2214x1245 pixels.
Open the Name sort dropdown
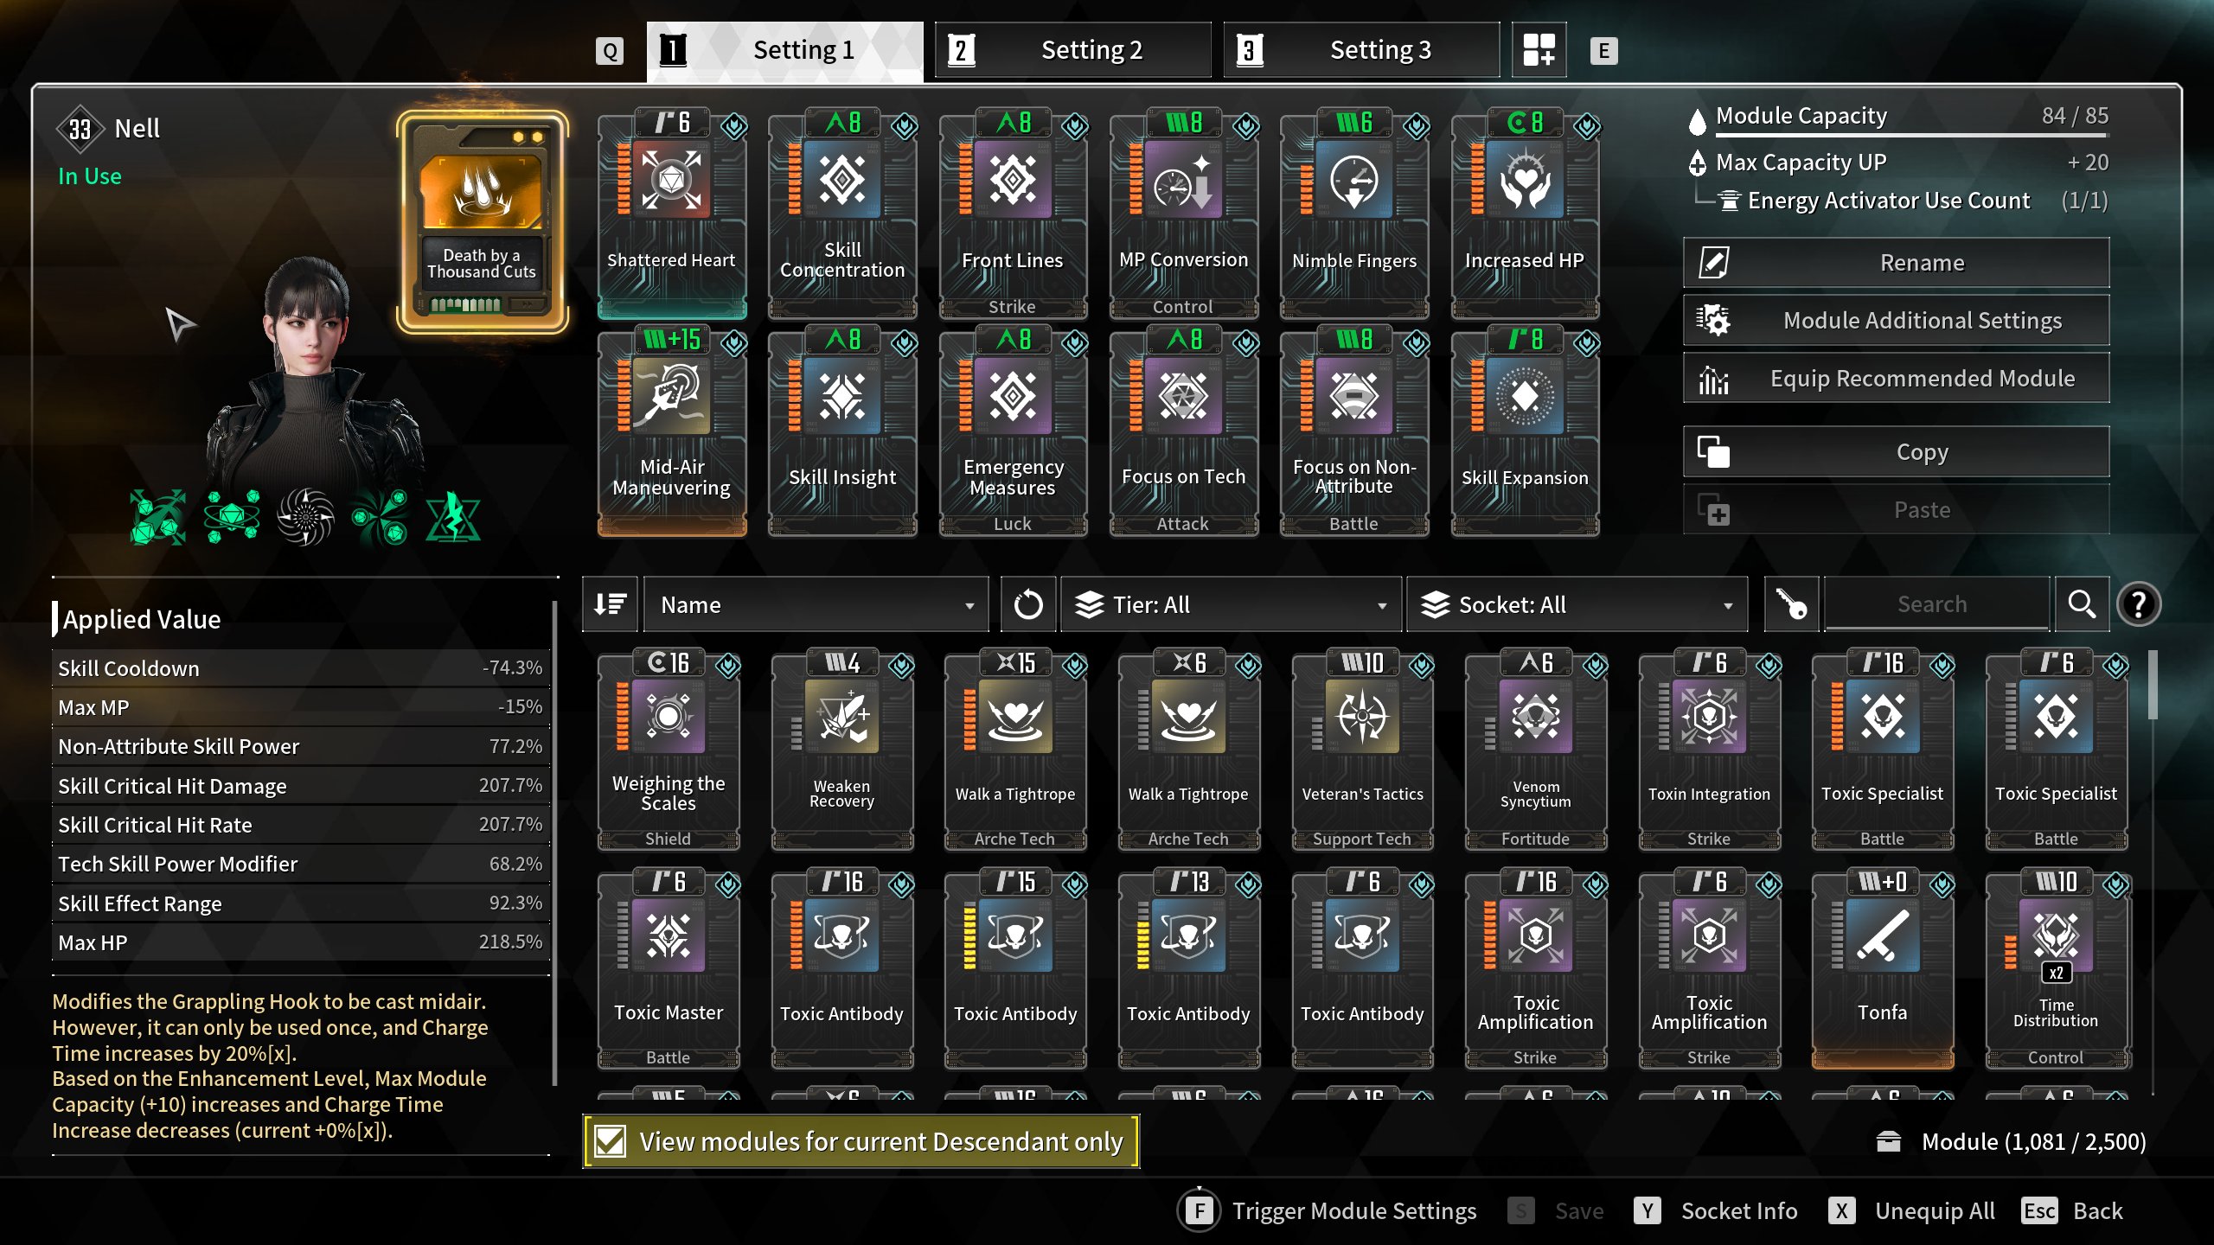816,604
